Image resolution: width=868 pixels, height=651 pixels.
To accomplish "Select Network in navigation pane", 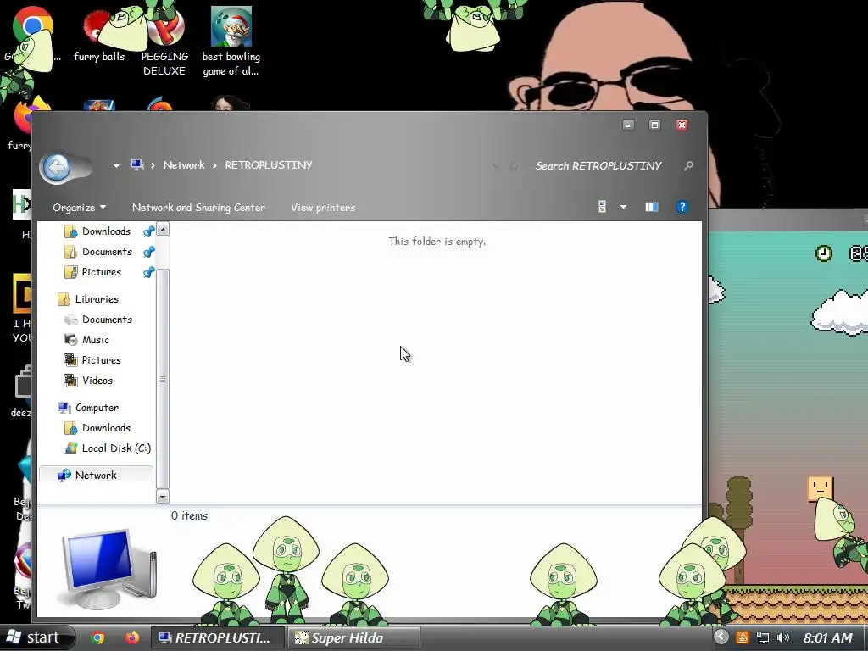I will (x=96, y=476).
